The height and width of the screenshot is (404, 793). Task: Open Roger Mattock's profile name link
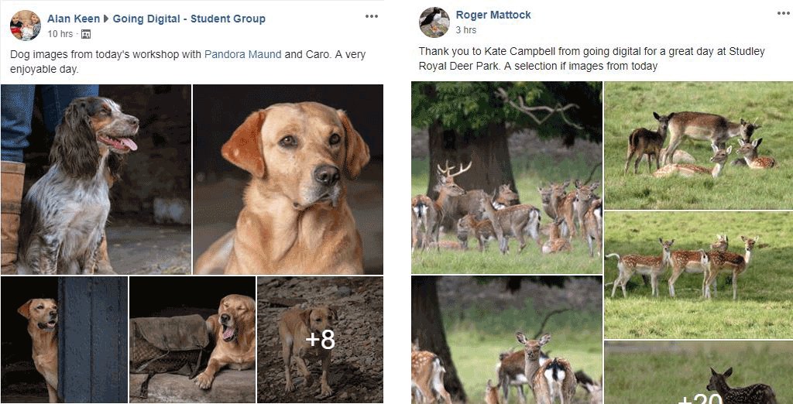(493, 15)
